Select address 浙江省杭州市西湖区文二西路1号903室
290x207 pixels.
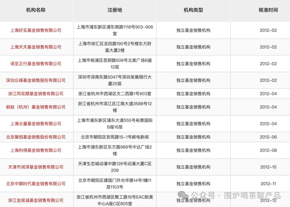click(x=115, y=94)
